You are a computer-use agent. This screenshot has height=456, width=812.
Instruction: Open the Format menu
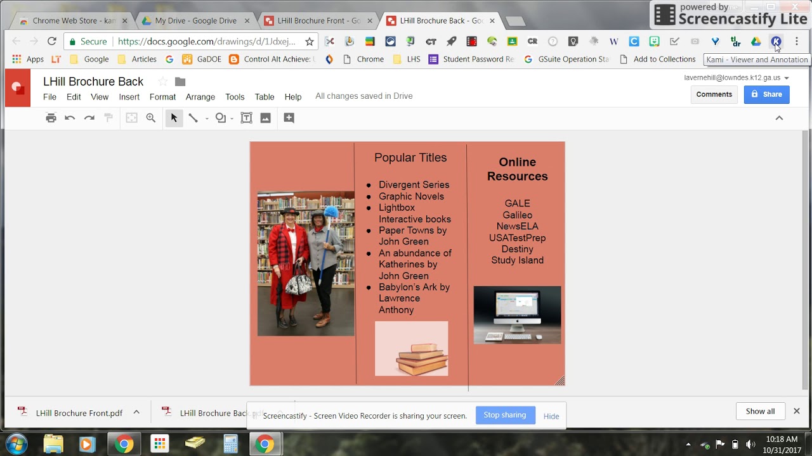pos(162,97)
